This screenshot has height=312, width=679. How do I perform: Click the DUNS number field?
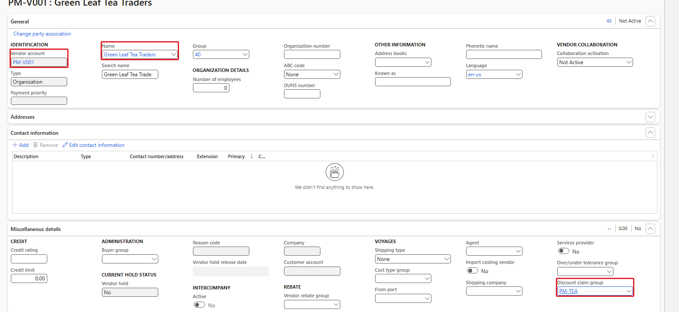click(302, 94)
